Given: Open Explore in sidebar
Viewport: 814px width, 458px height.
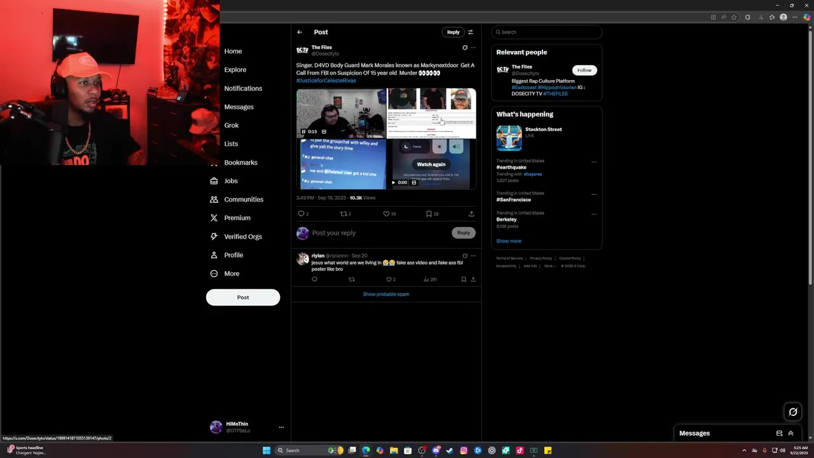Looking at the screenshot, I should pyautogui.click(x=235, y=69).
